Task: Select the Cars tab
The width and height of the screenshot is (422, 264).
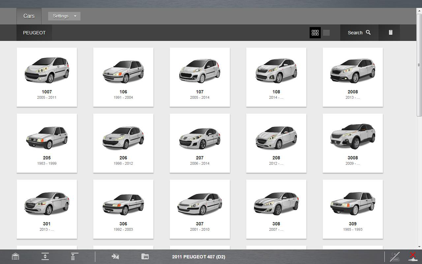Action: click(x=29, y=16)
